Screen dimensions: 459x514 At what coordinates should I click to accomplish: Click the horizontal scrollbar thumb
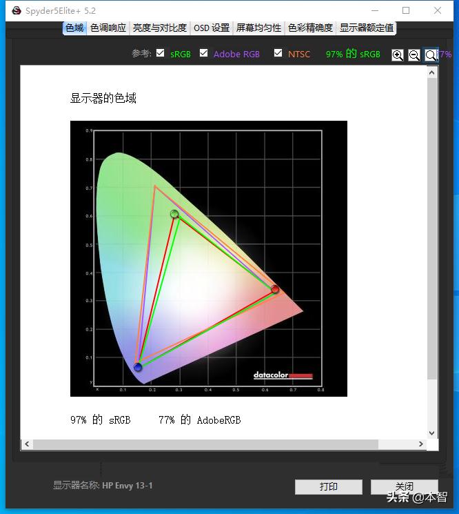(205, 444)
